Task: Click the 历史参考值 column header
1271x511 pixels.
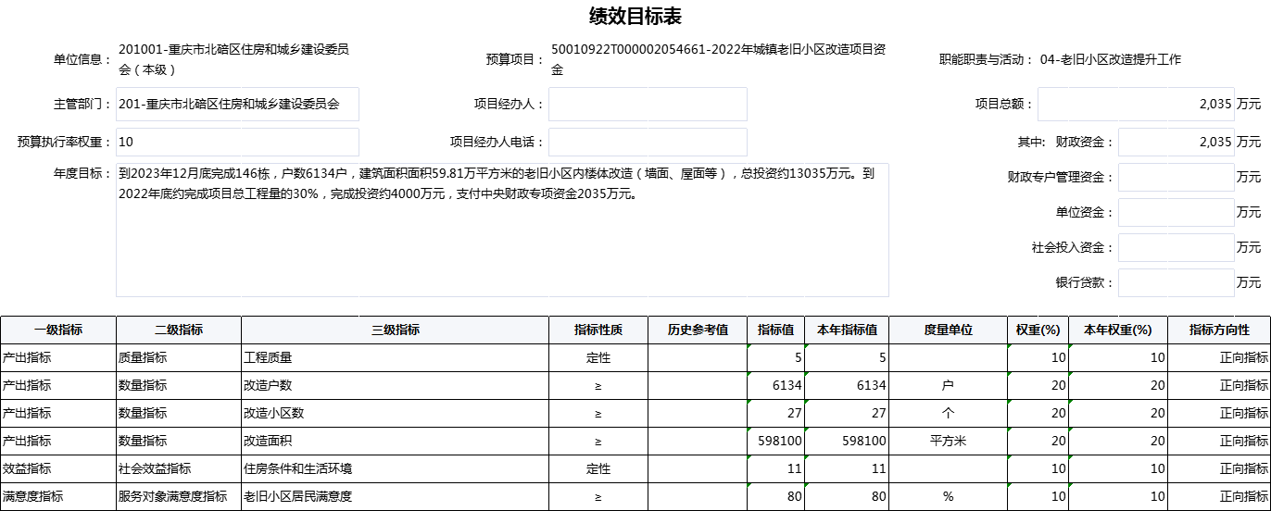Action: tap(698, 330)
